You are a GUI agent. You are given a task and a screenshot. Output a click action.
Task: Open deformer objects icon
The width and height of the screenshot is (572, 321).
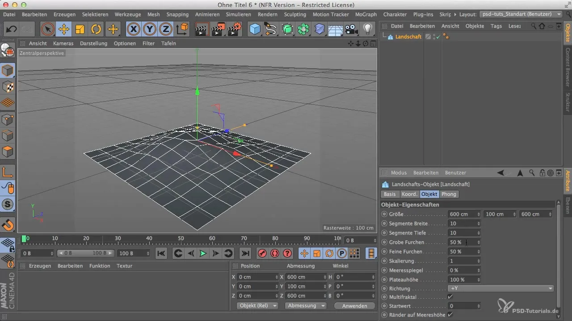click(320, 29)
